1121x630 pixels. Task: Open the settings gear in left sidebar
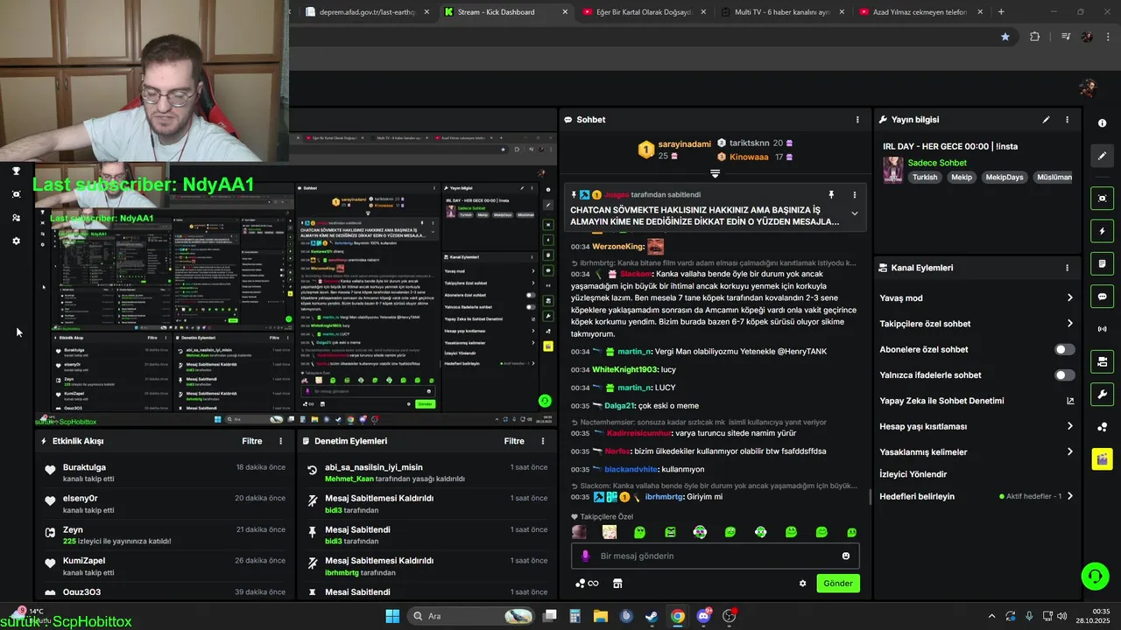click(16, 241)
